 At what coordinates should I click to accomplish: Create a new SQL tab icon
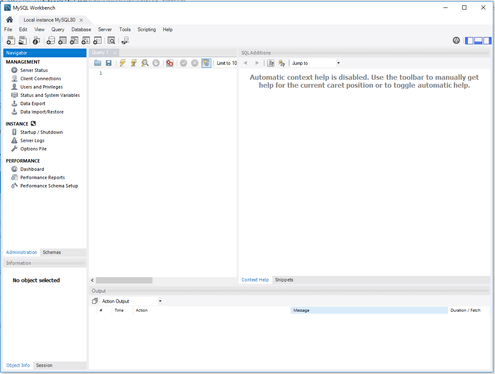[x=11, y=40]
